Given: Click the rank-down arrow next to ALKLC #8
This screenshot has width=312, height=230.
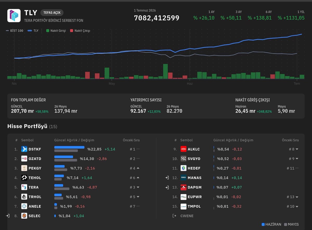Looking at the screenshot, I should coord(297,149).
